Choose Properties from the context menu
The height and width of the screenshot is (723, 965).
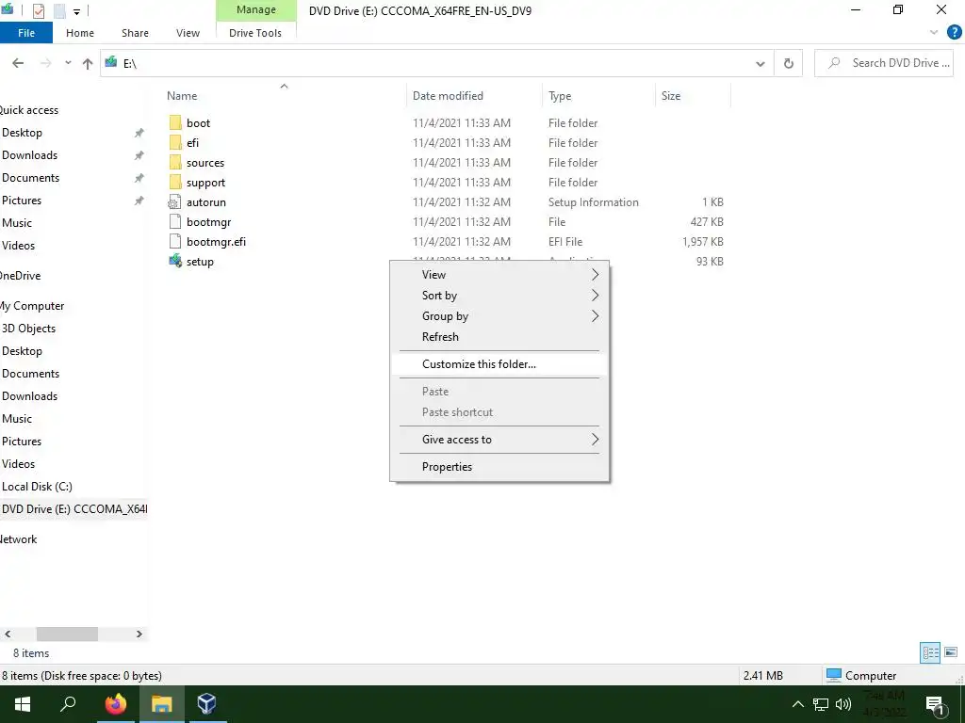click(x=499, y=467)
